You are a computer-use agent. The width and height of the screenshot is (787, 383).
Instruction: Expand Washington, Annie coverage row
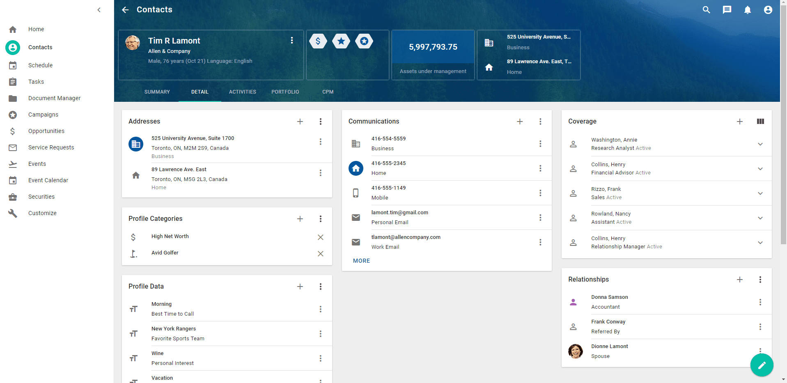[760, 144]
